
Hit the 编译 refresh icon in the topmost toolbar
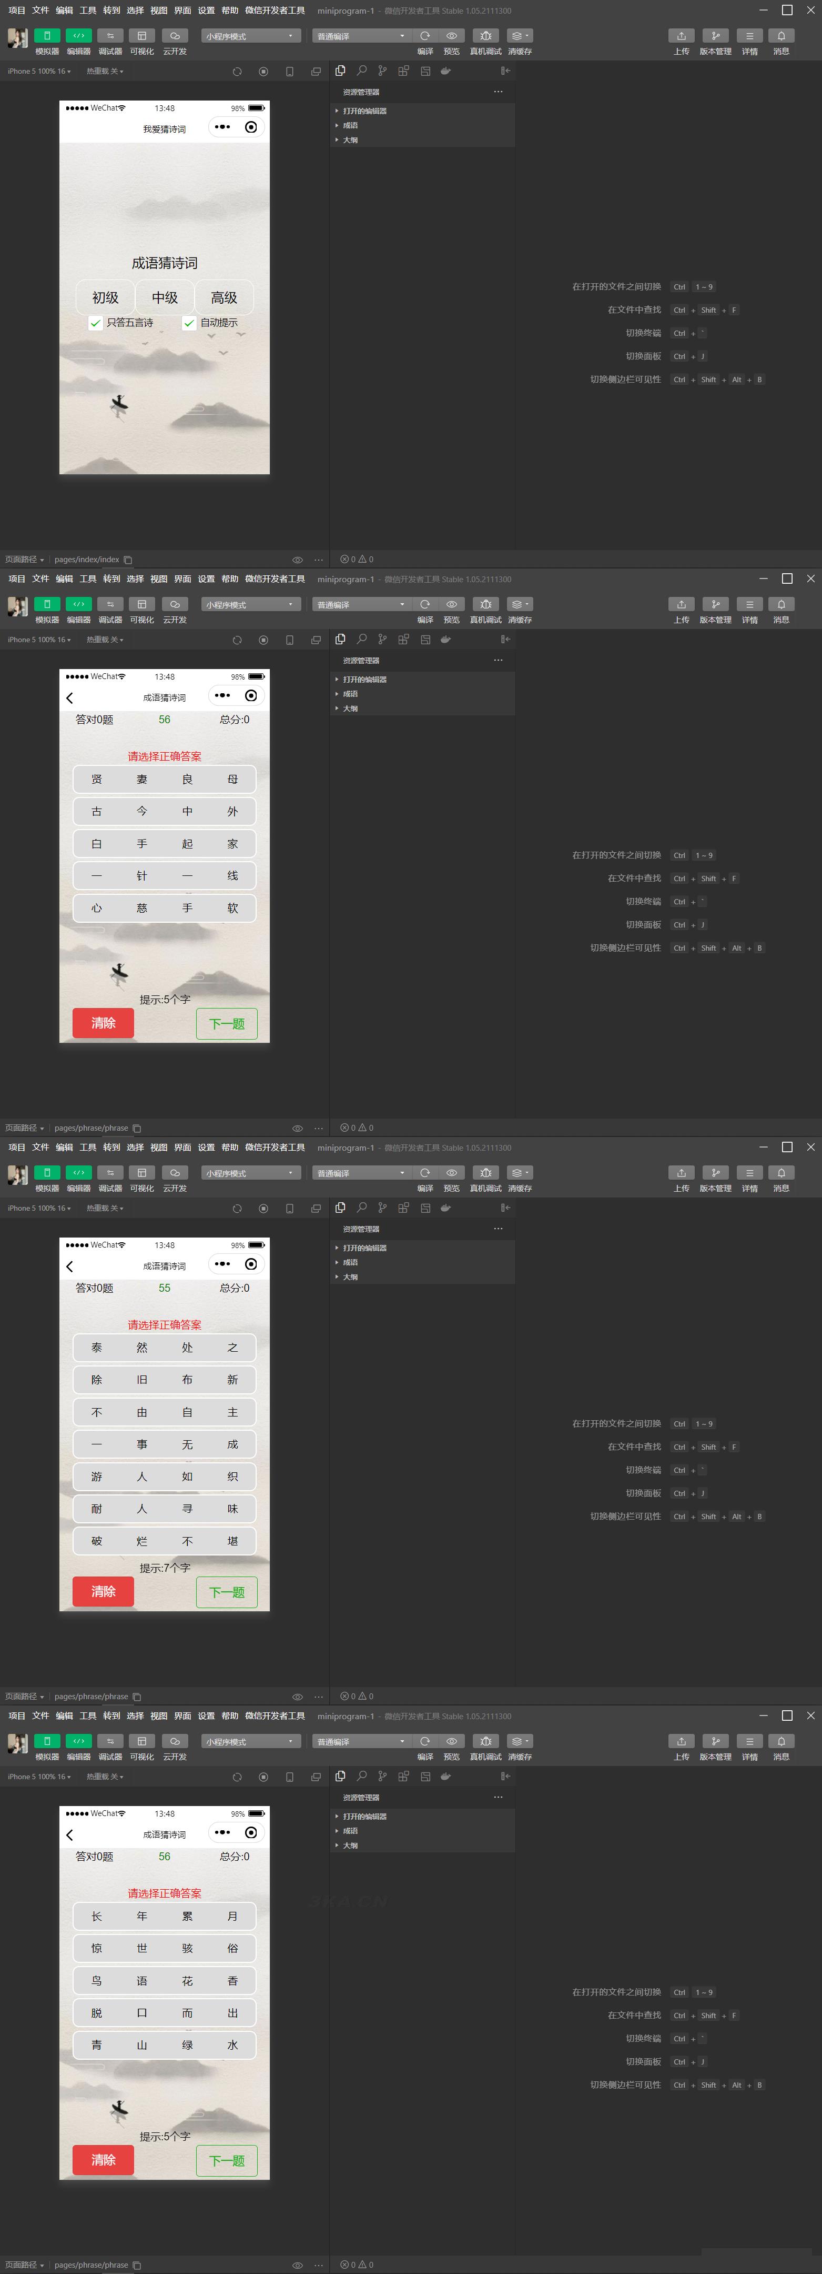(x=425, y=36)
